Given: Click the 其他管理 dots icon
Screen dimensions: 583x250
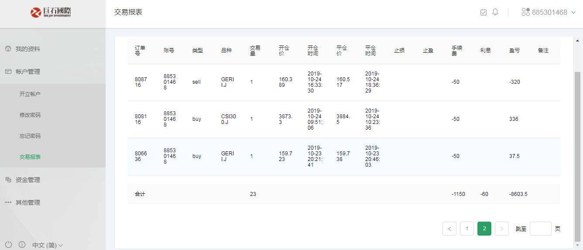Looking at the screenshot, I should tap(8, 202).
